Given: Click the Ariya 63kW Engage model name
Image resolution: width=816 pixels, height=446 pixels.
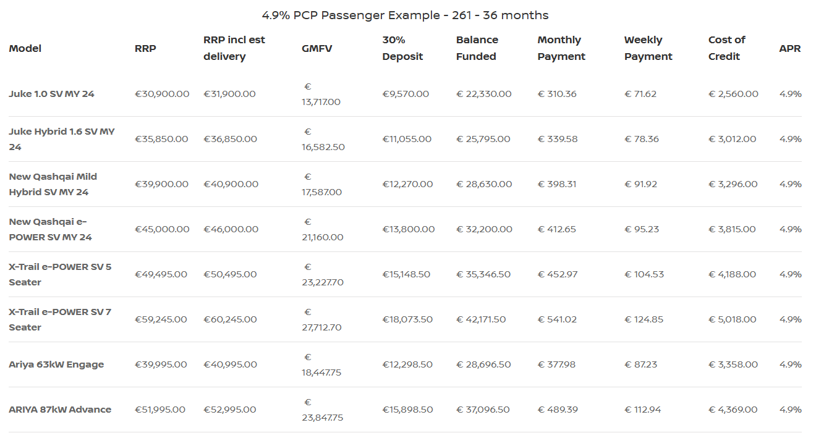Looking at the screenshot, I should point(56,364).
